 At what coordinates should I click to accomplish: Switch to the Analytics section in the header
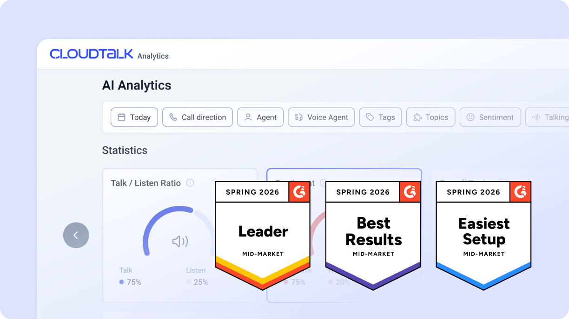[x=153, y=56]
